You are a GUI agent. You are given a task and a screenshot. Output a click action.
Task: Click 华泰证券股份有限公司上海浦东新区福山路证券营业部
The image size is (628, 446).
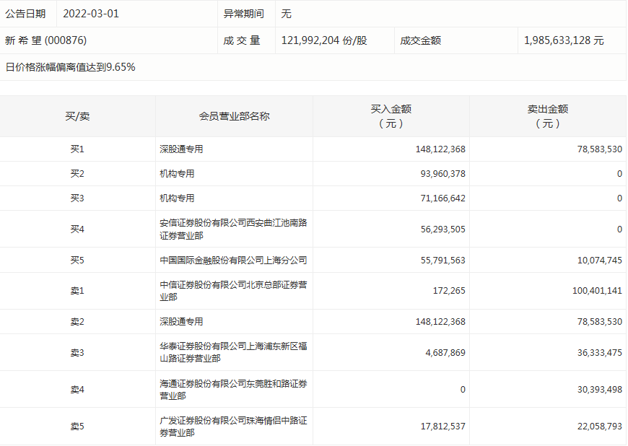click(233, 352)
